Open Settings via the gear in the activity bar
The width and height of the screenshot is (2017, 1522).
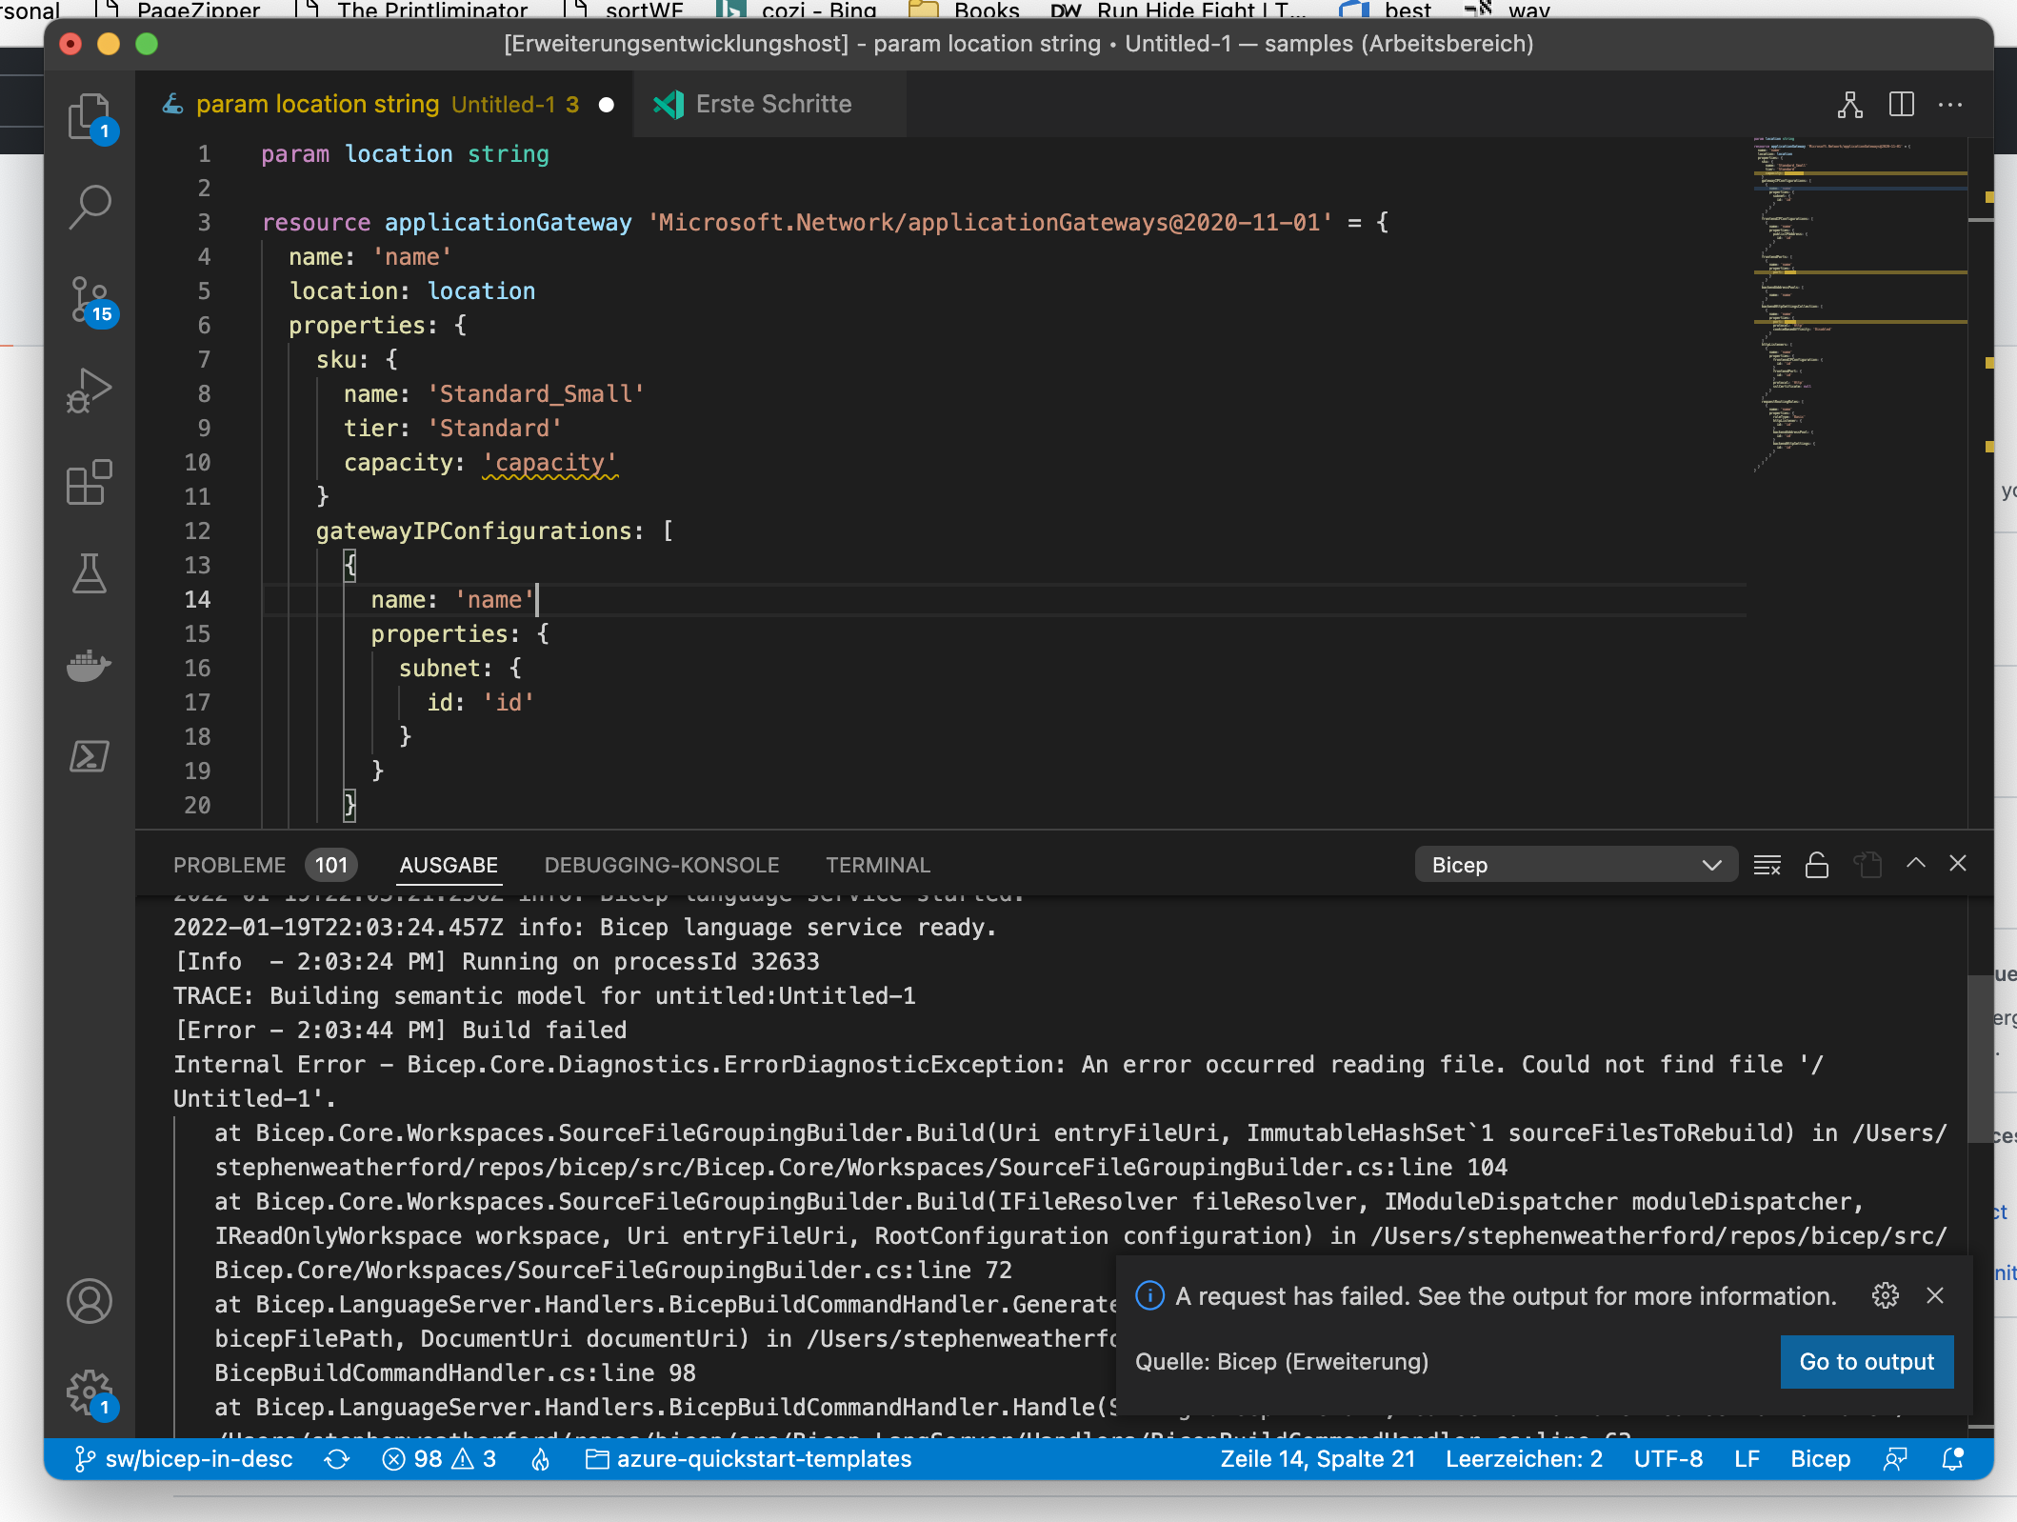click(89, 1388)
